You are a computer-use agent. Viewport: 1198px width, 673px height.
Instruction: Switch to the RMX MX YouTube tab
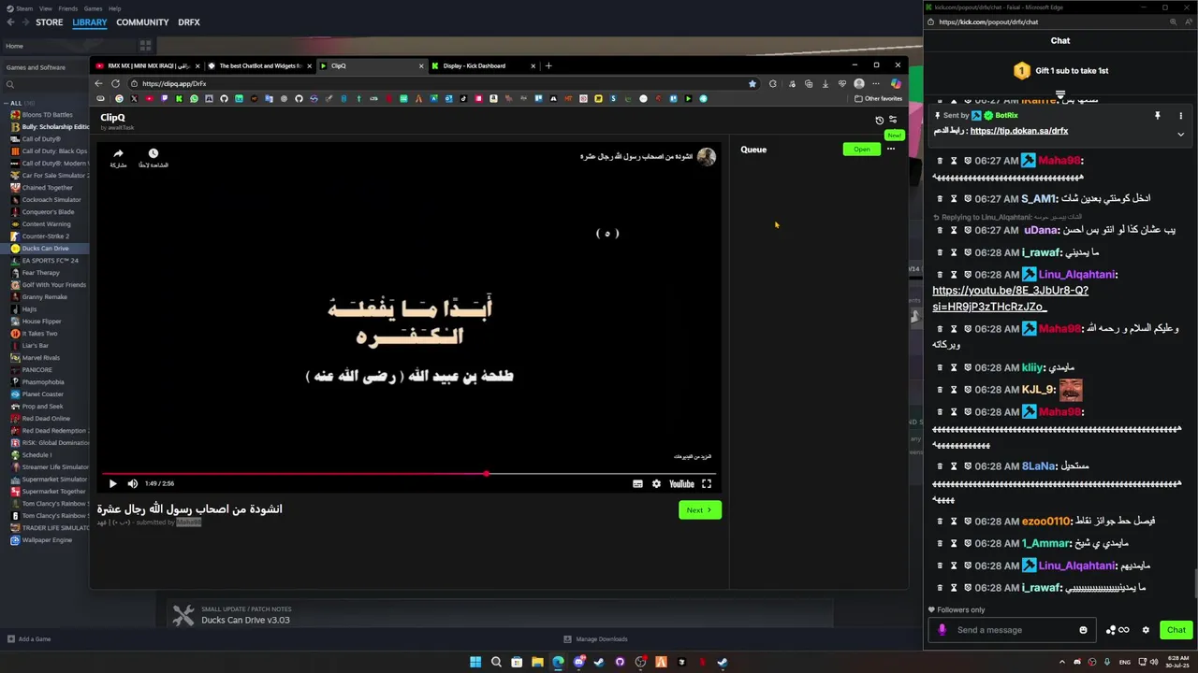pos(147,65)
